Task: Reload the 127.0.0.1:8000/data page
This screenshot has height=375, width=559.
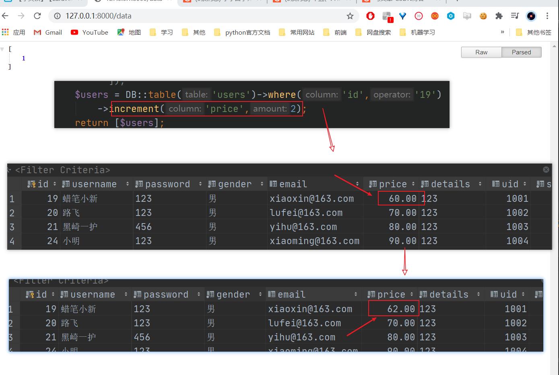Action: click(37, 16)
